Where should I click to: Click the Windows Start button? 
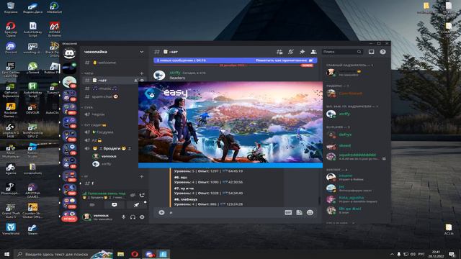pyautogui.click(x=6, y=254)
